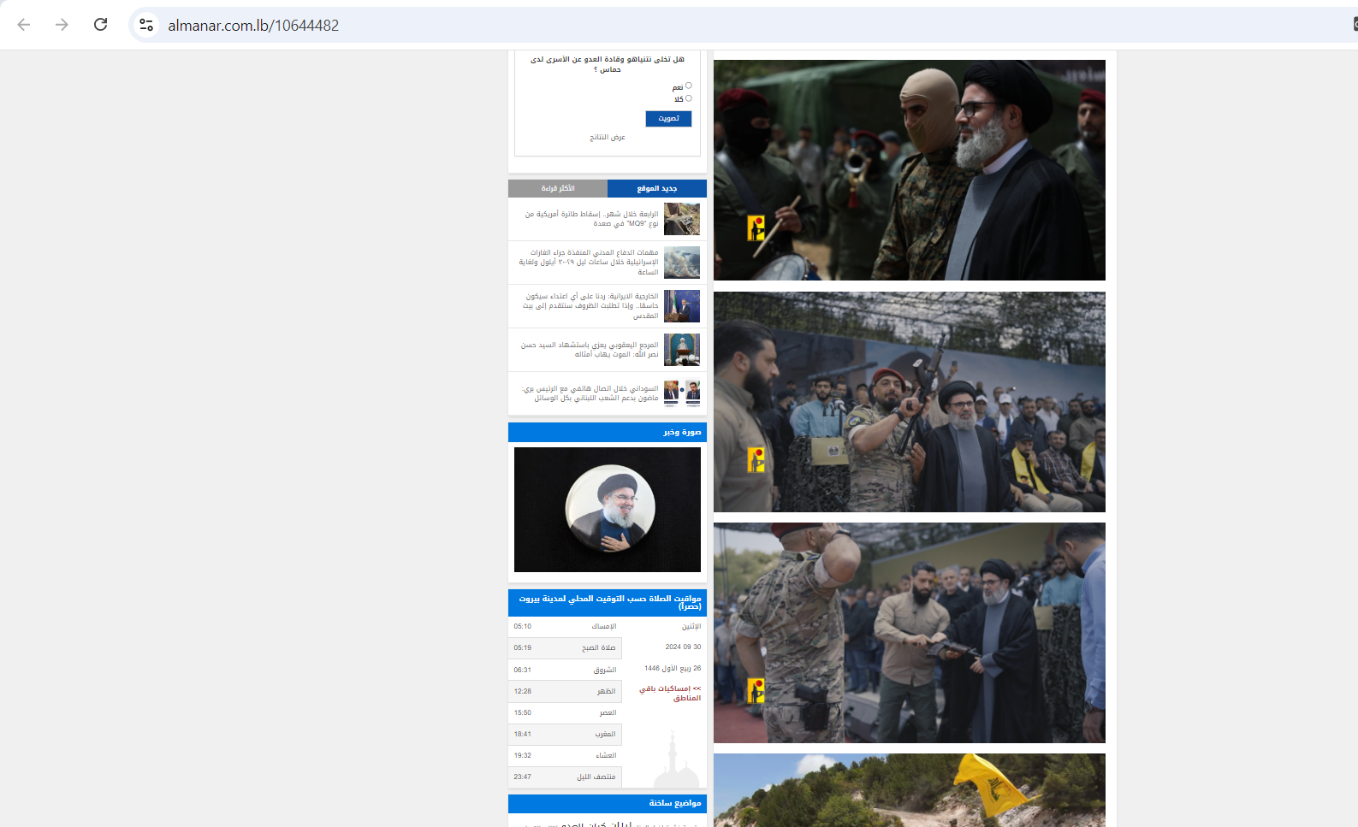Image resolution: width=1358 pixels, height=827 pixels.
Task: Open the Iranian foreign ministry news thumbnail
Action: click(x=681, y=306)
